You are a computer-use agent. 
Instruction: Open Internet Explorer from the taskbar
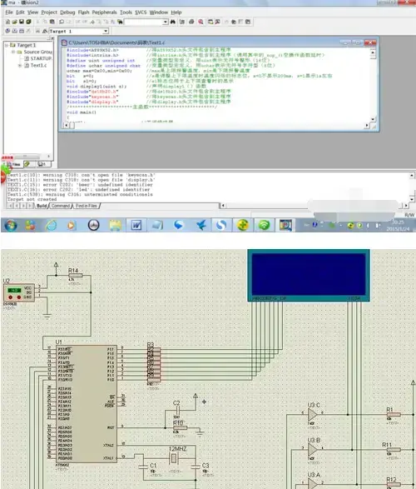pyautogui.click(x=51, y=225)
